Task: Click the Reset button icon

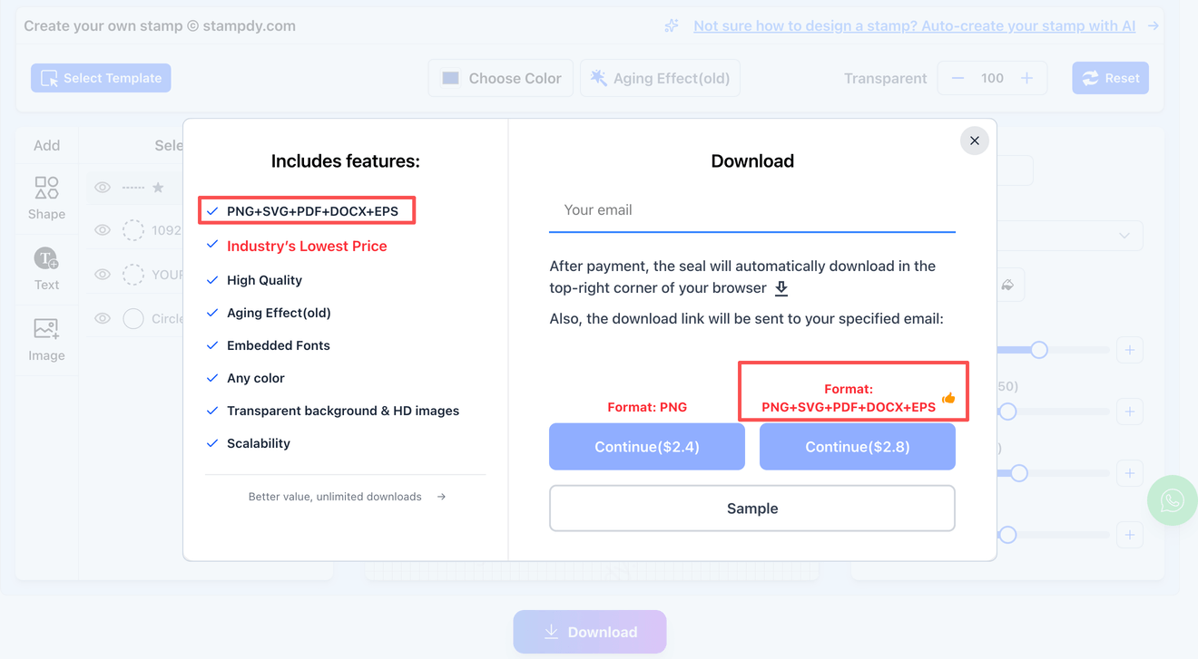Action: [1092, 78]
